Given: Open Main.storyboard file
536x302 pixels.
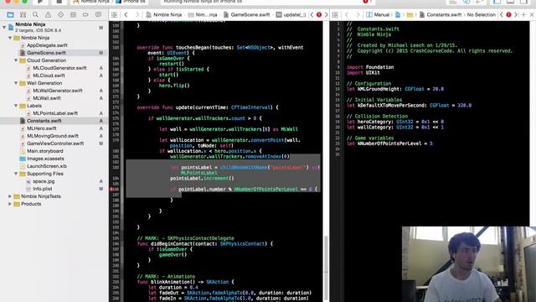Looking at the screenshot, I should pyautogui.click(x=45, y=151).
